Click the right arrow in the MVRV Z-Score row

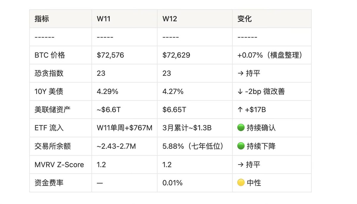tap(240, 164)
